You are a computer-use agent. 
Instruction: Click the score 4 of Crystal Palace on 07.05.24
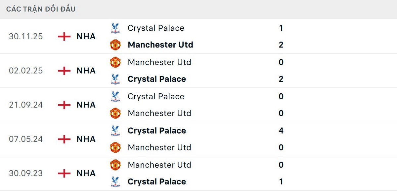281,130
